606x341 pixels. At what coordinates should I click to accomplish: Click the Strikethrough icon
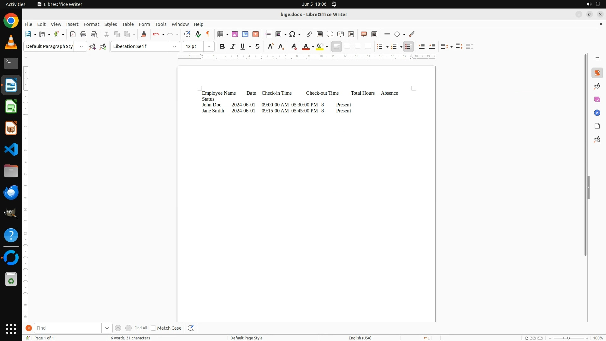click(257, 46)
